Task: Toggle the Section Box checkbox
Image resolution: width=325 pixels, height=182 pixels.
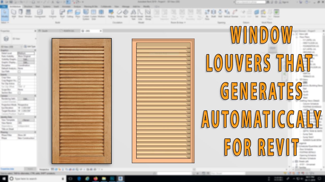Action: (x=19, y=93)
